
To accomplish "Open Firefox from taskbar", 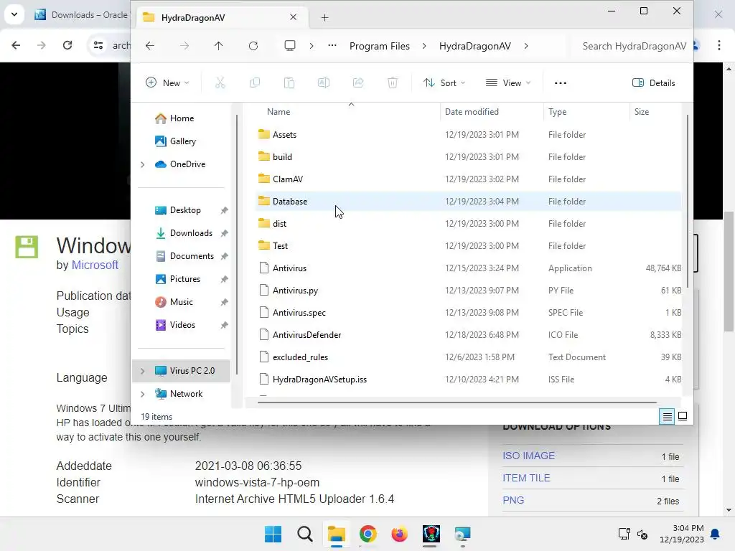I will (399, 534).
